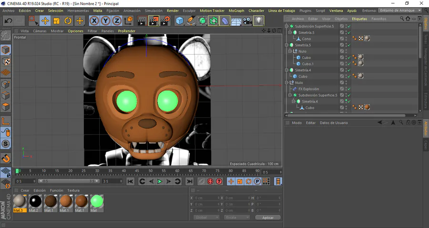Toggle Automatic Keyframing button
Viewport: 429px width, 228px height.
pos(210,181)
